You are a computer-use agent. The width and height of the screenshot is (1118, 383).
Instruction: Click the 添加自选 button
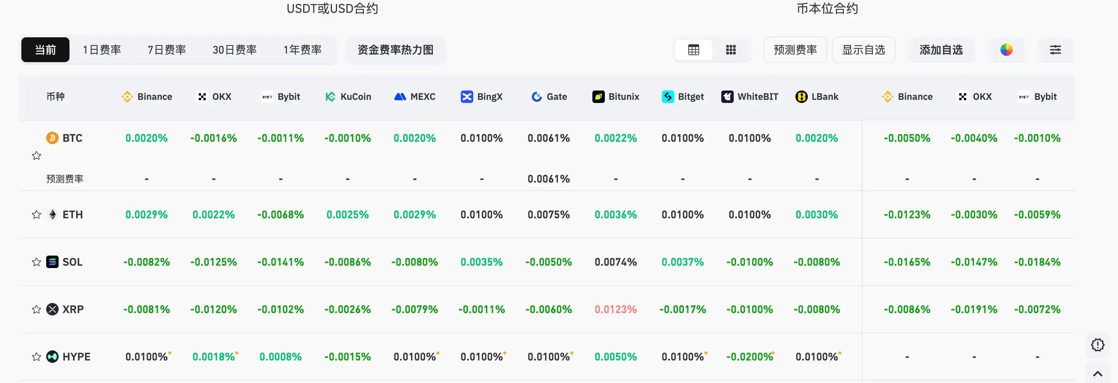click(x=941, y=49)
